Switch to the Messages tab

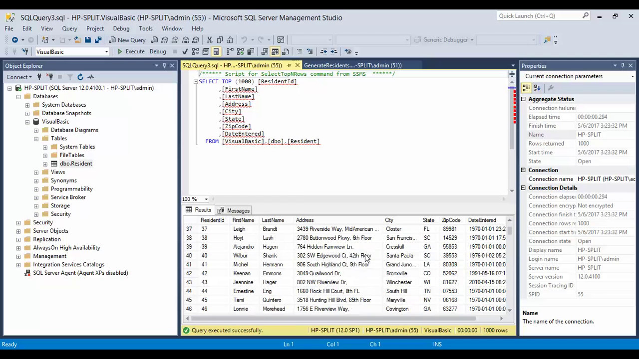238,210
